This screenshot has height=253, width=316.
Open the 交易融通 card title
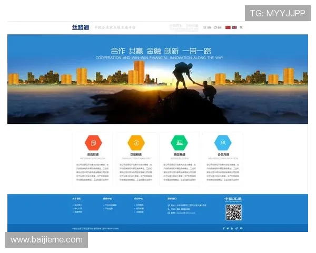(136, 154)
